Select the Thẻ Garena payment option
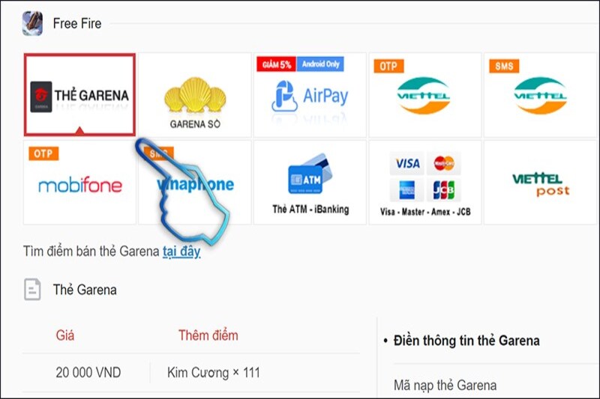The width and height of the screenshot is (600, 399). point(79,94)
